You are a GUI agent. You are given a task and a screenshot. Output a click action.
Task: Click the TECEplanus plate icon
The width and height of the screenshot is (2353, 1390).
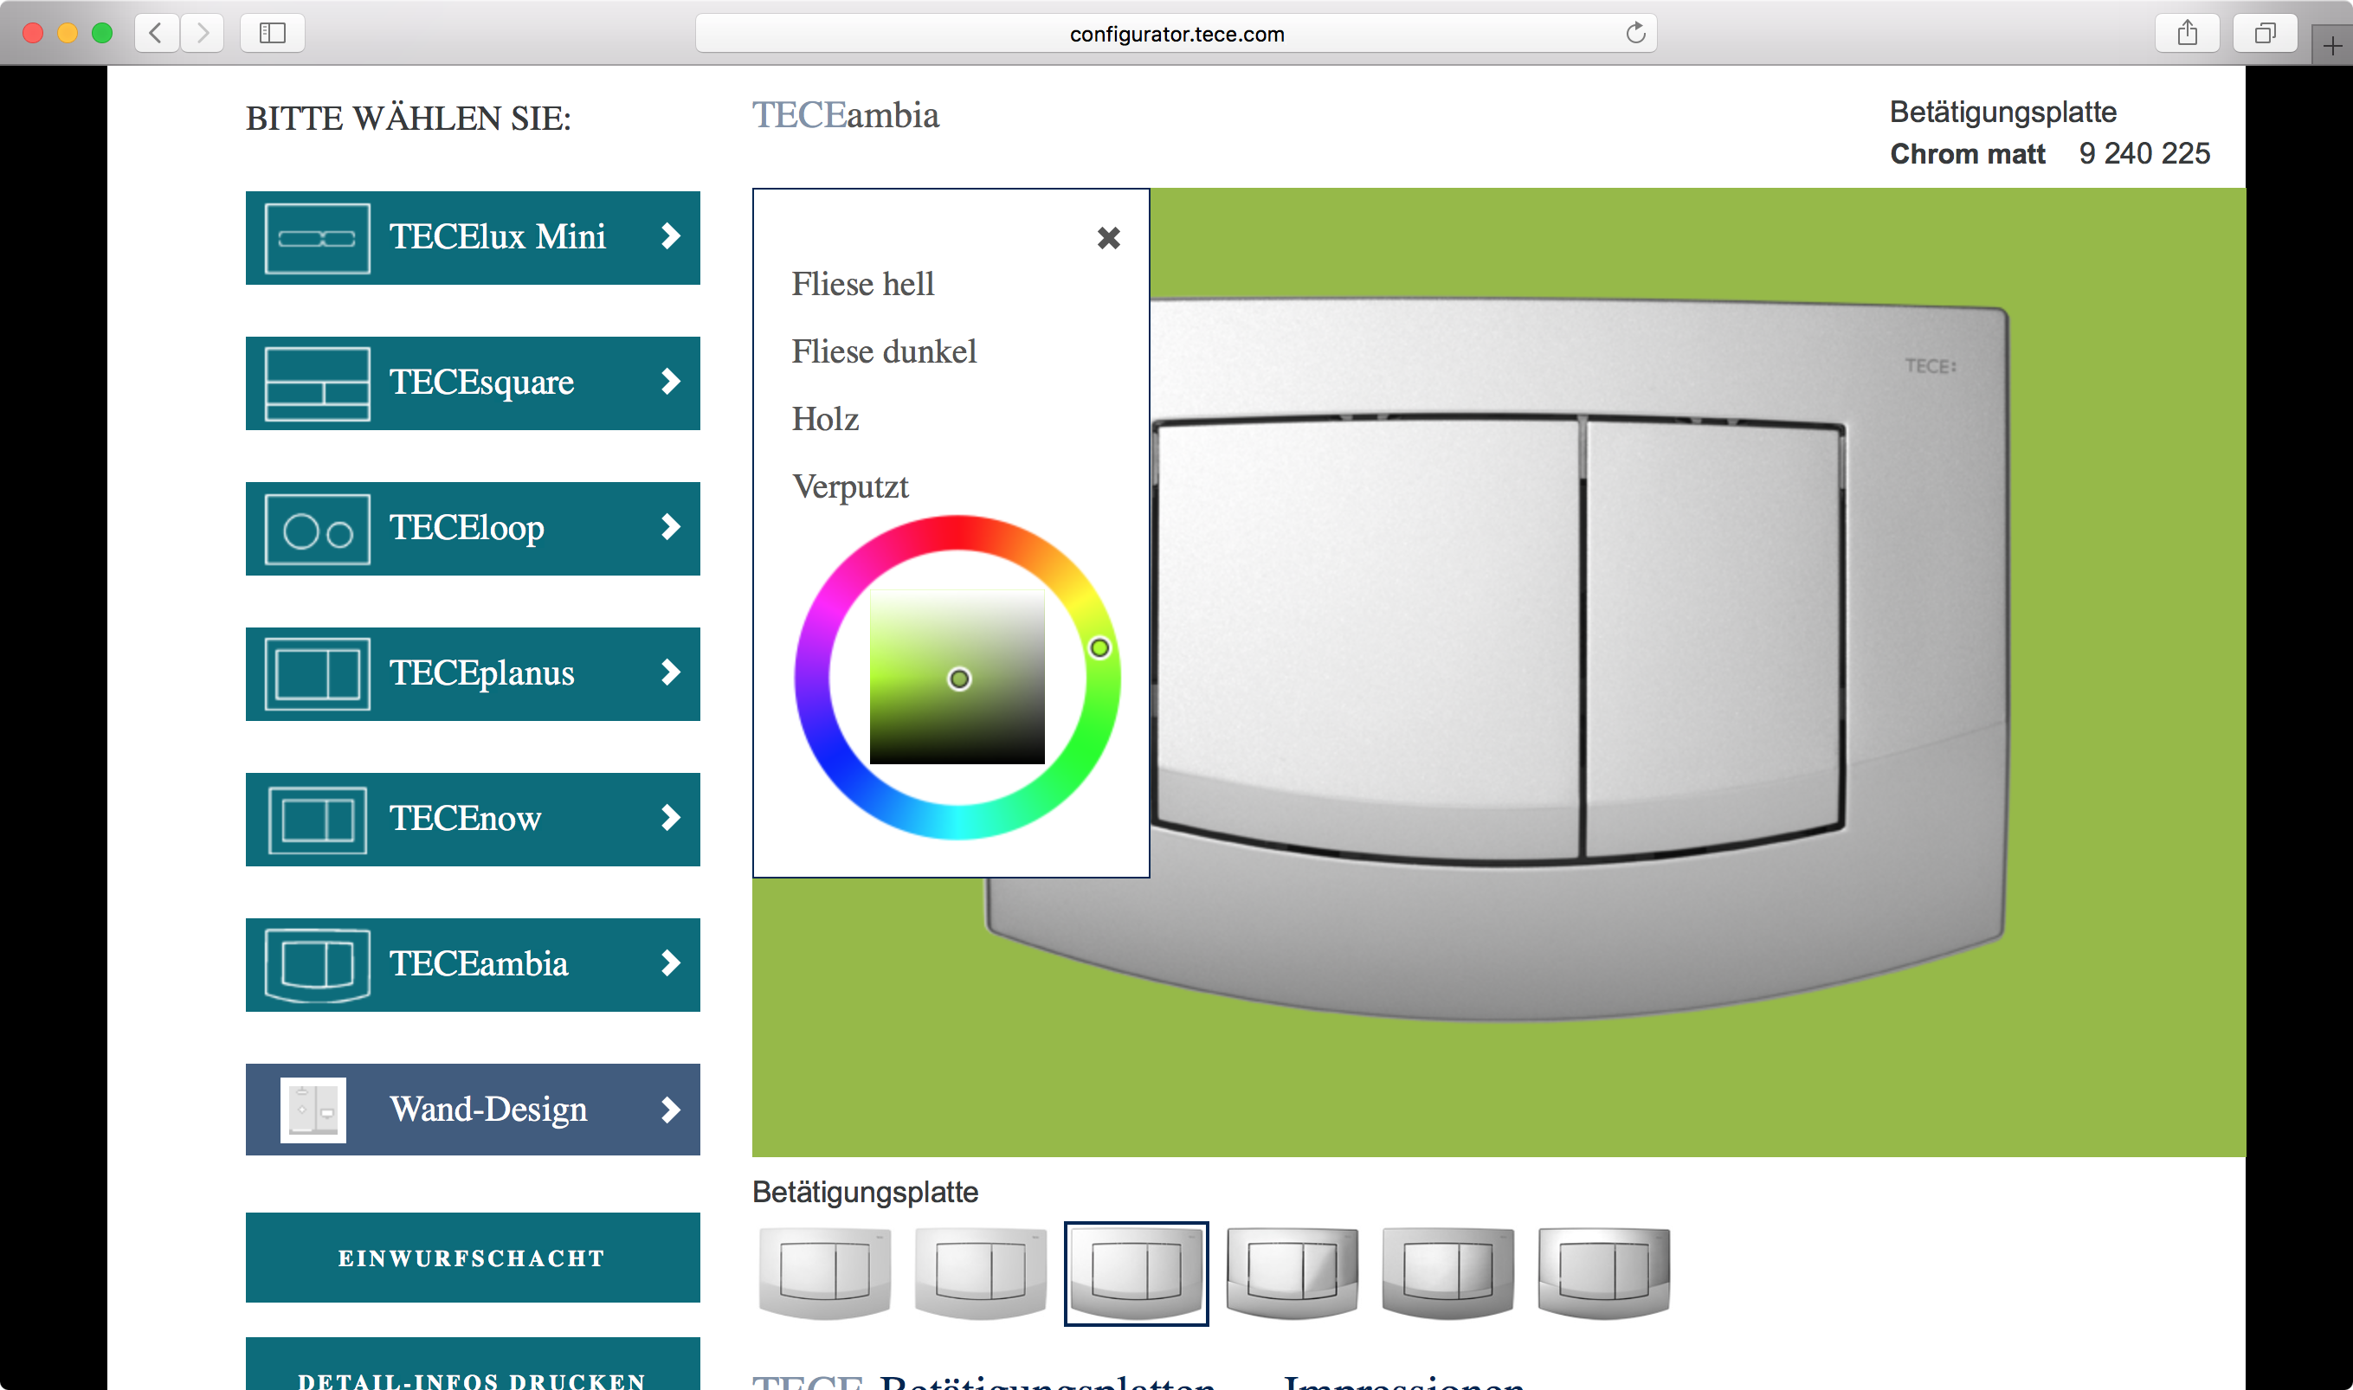[313, 673]
